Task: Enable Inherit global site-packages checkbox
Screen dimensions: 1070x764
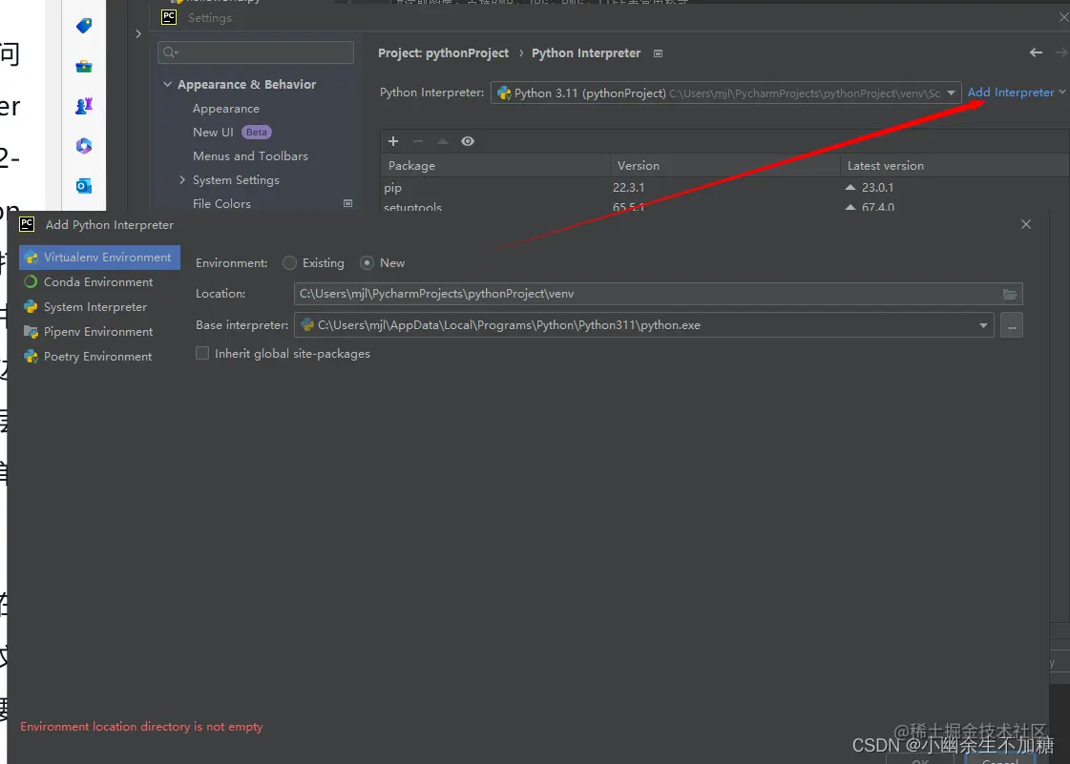Action: (x=202, y=353)
